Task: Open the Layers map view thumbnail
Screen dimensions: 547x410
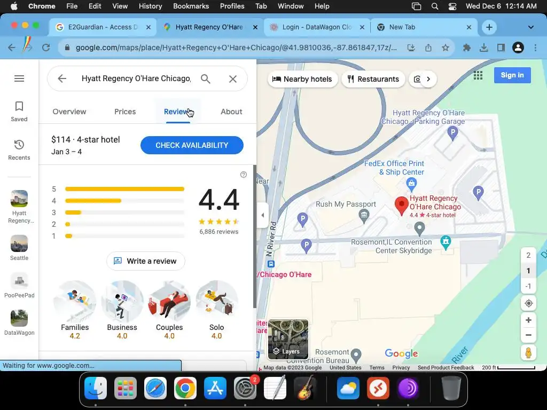Action: pyautogui.click(x=288, y=339)
